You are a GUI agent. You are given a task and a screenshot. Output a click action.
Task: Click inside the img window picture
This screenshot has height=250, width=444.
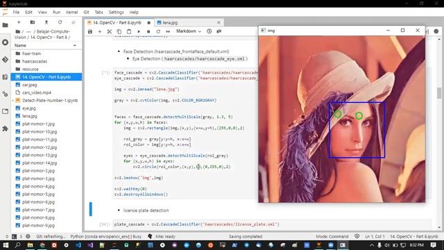coord(341,119)
